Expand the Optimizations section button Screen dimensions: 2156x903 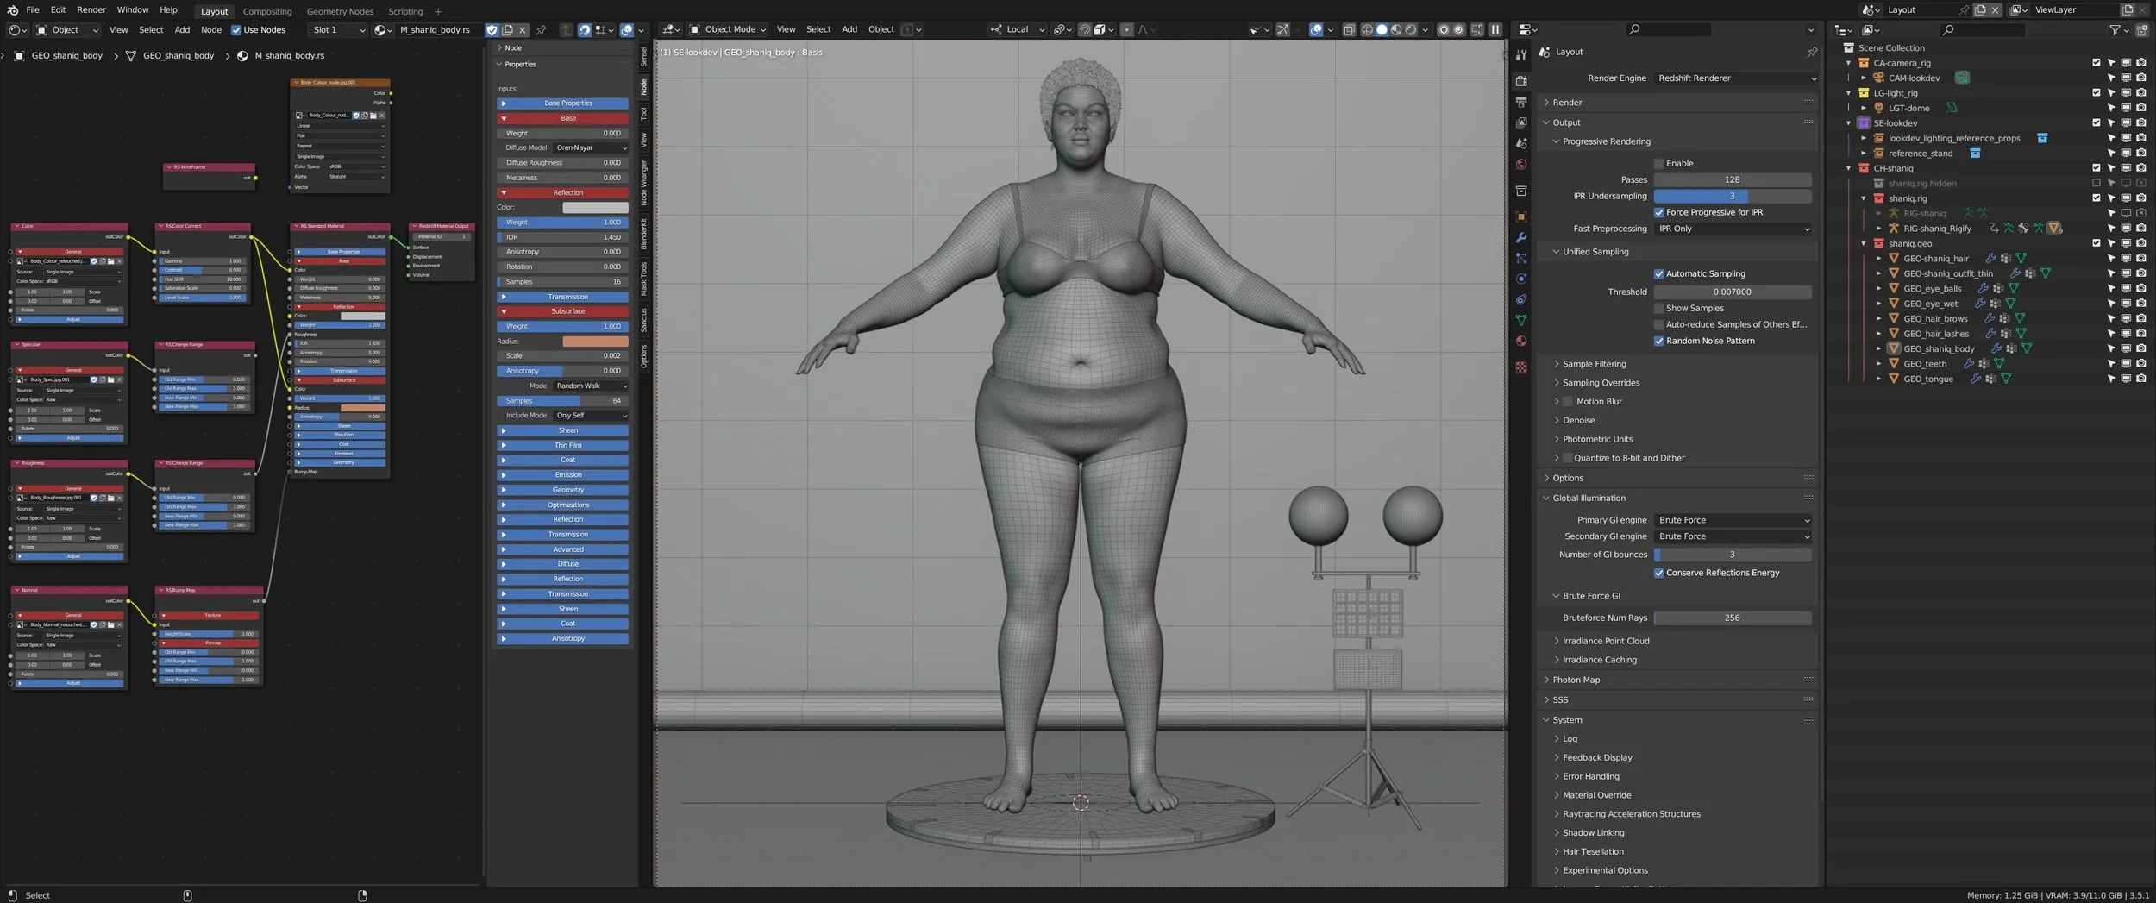pos(562,505)
